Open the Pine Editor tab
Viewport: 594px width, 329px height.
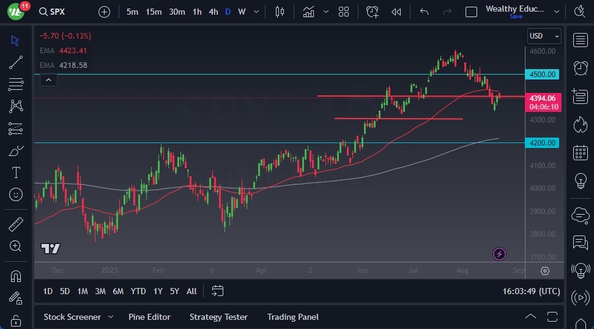149,317
